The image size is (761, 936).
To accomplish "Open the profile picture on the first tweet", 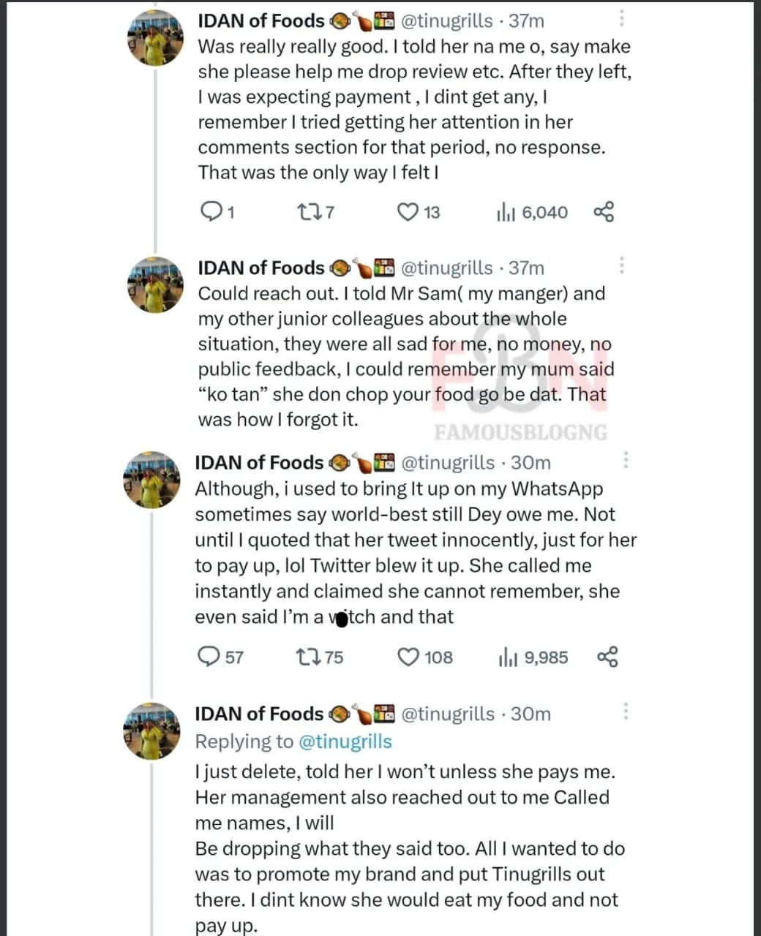I will pos(154,38).
